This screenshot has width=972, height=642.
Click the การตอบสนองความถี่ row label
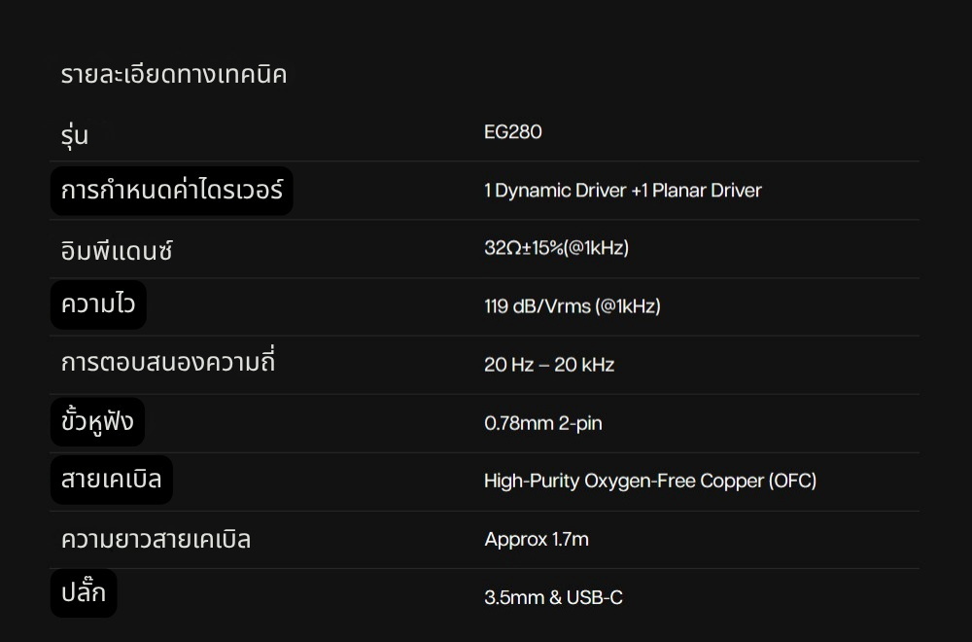coord(168,364)
